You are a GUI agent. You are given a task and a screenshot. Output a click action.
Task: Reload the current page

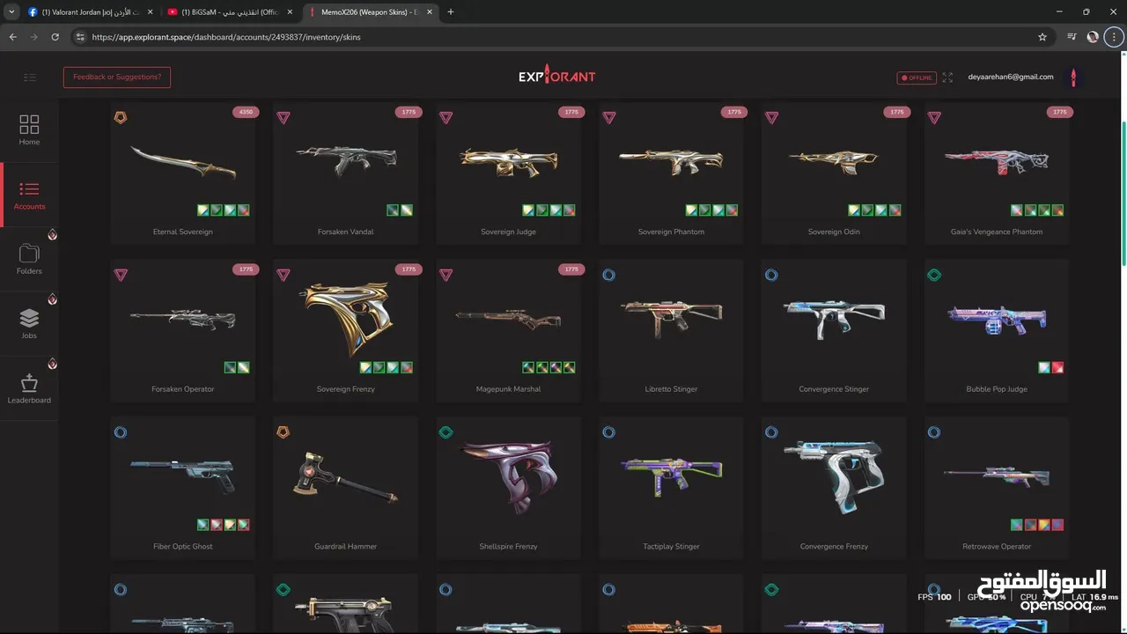tap(55, 37)
